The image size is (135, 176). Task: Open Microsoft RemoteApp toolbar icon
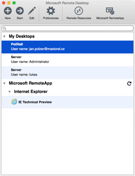pos(110,11)
